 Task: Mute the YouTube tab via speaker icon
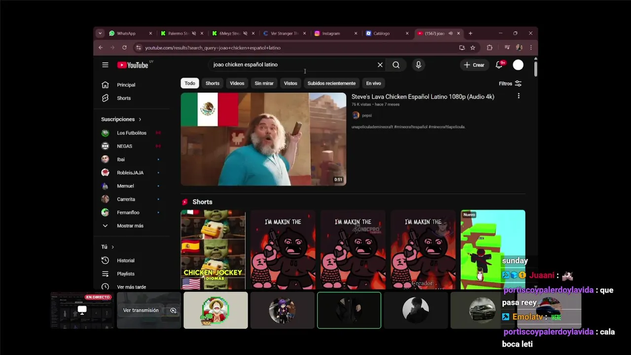pos(451,34)
